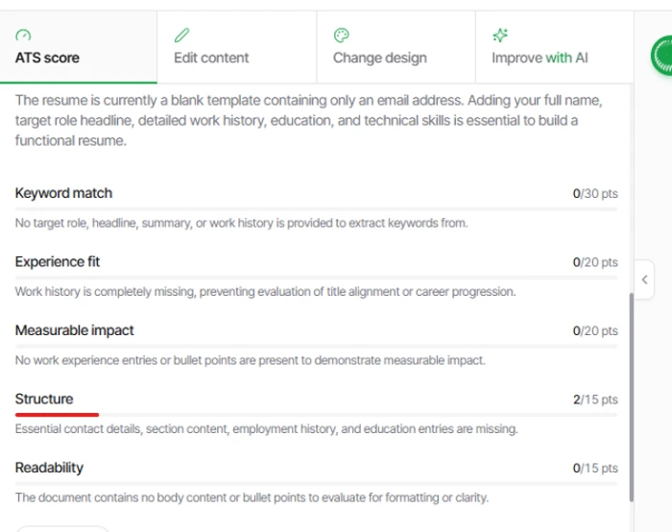Open the ATS score tab
The height and width of the screenshot is (532, 672).
[x=79, y=47]
